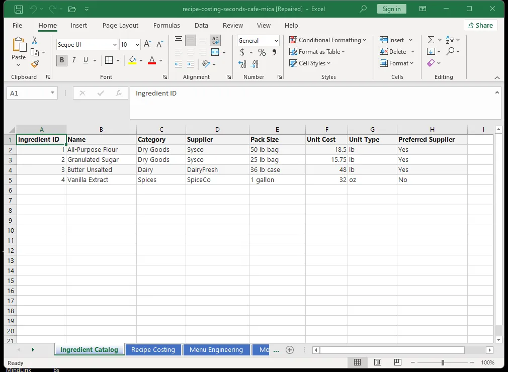Screen dimensions: 508x372
Task: Open the font size dropdown showing 10
Action: [x=138, y=45]
